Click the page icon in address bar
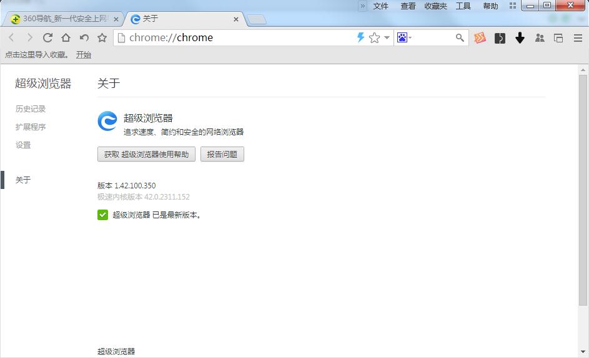 tap(121, 37)
